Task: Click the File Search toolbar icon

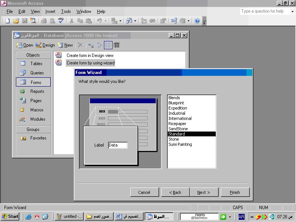Action: tap(33, 21)
